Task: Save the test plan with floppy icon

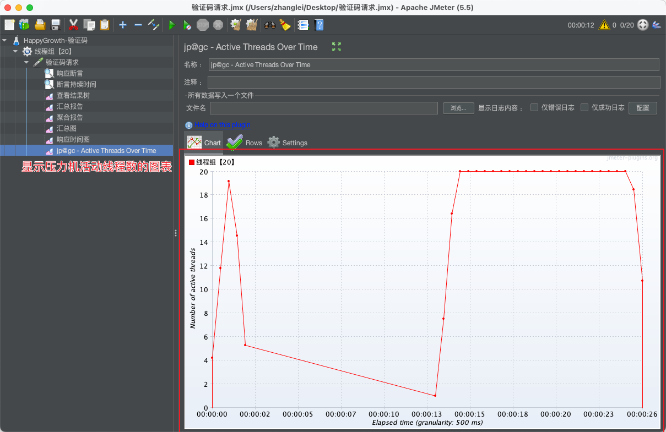Action: 55,25
